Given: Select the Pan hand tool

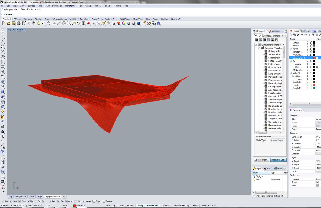Looking at the screenshot, I should [49, 23].
